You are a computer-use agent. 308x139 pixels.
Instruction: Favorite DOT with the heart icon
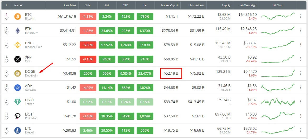[x=7, y=118]
